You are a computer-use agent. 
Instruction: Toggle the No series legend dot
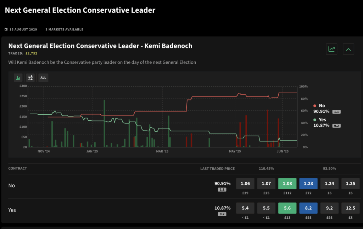pyautogui.click(x=315, y=105)
